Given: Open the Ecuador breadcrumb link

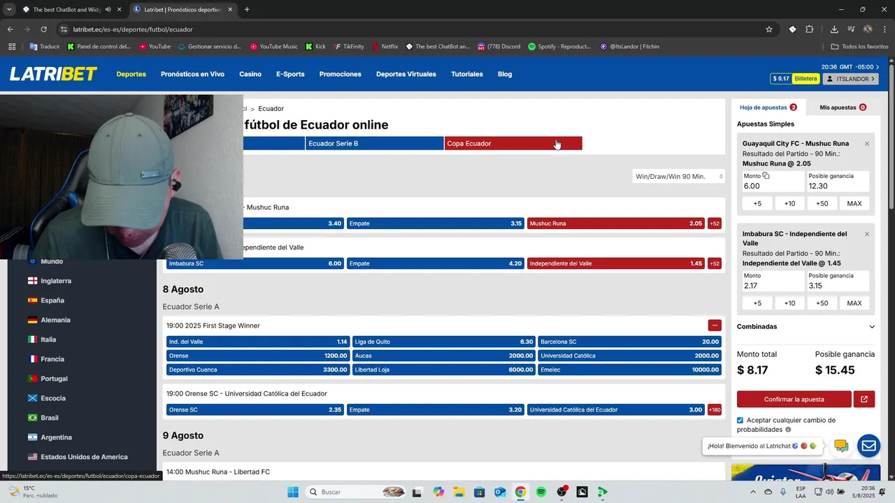Looking at the screenshot, I should [x=271, y=108].
